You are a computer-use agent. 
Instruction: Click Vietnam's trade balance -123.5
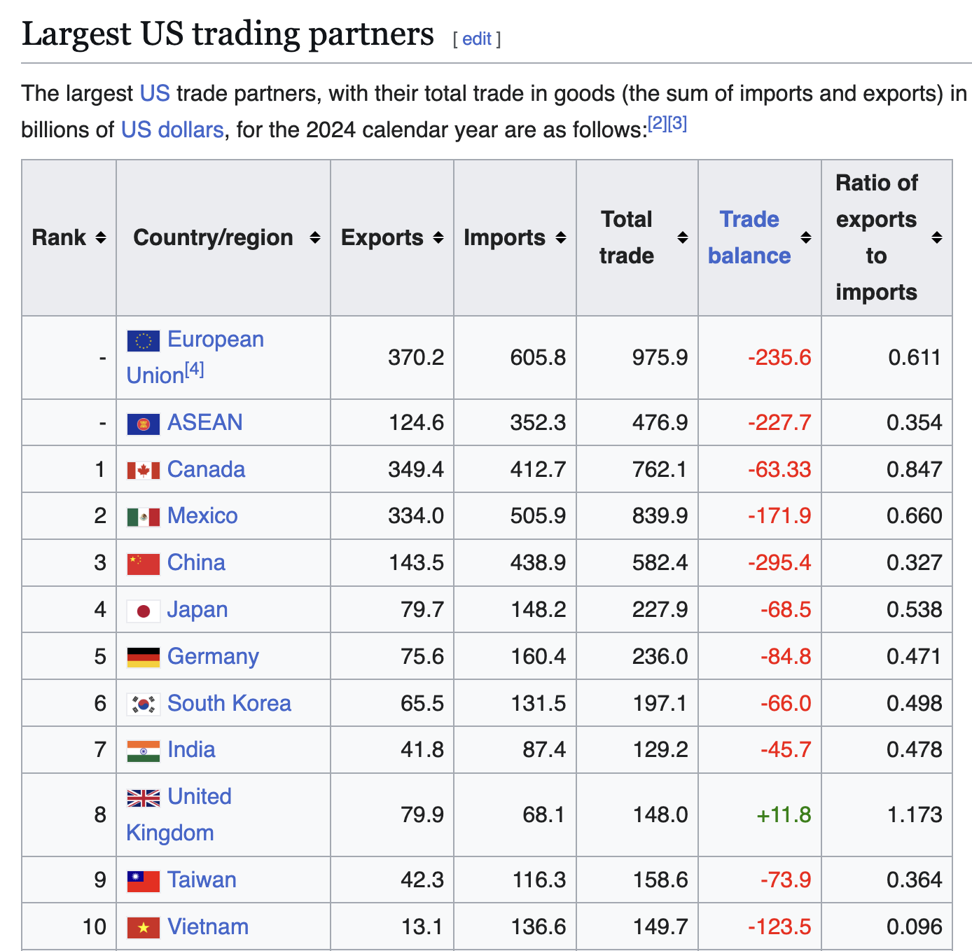779,926
